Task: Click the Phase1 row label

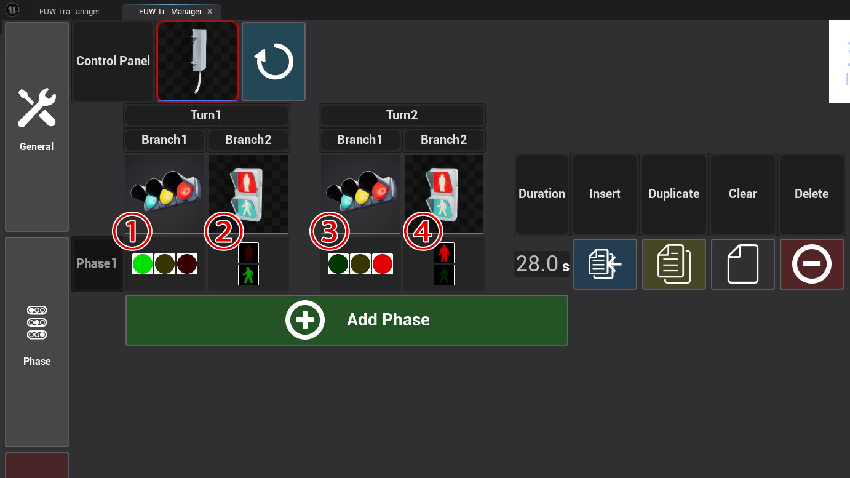Action: (x=97, y=264)
